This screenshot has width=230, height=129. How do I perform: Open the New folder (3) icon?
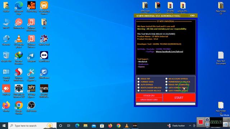tap(221, 8)
